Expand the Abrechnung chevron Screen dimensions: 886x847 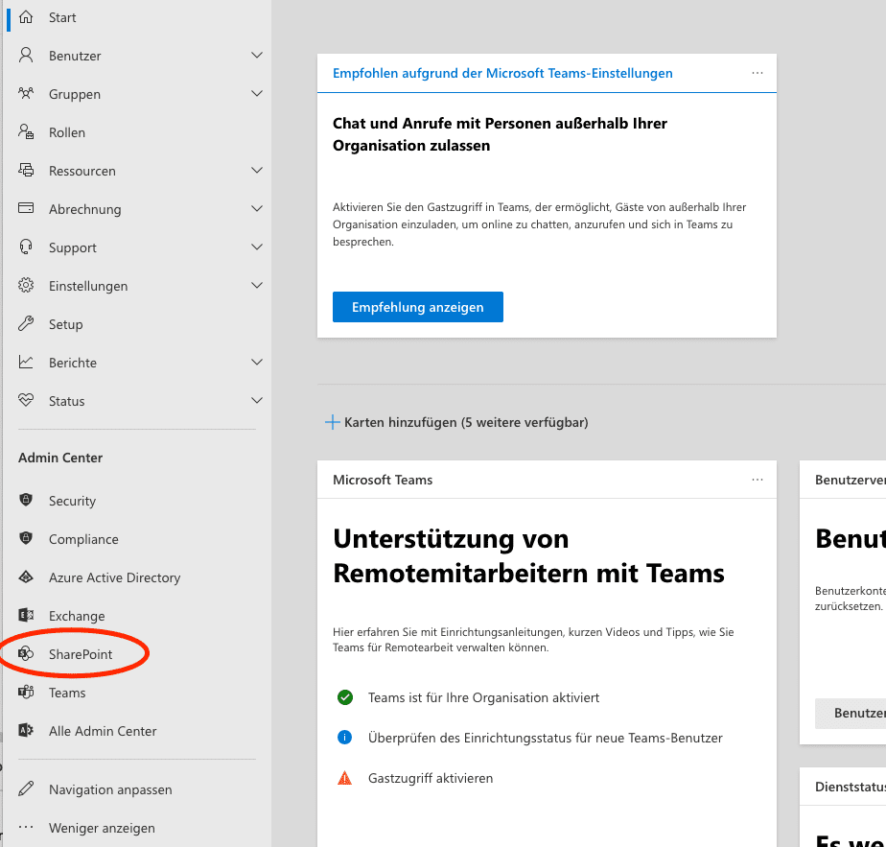click(257, 209)
